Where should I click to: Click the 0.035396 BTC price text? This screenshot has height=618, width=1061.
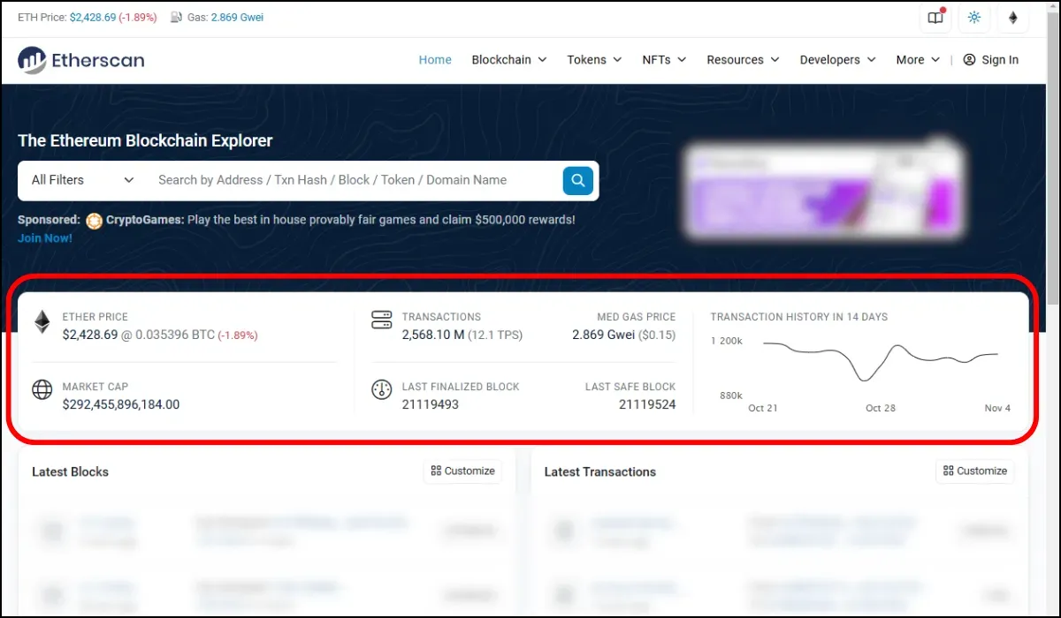coord(174,335)
